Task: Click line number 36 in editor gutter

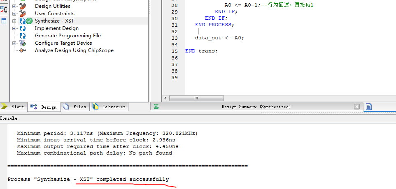Action: [175, 58]
